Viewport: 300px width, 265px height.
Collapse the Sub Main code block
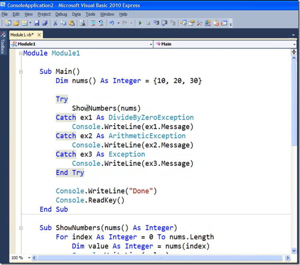(21, 72)
